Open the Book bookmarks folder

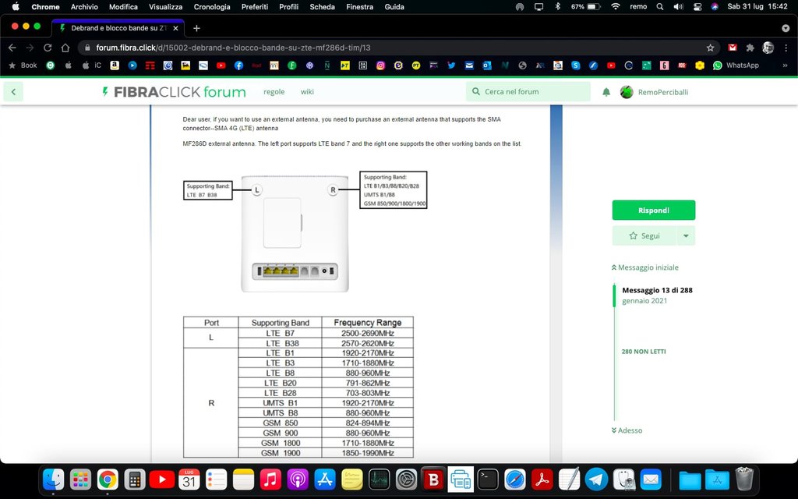23,65
